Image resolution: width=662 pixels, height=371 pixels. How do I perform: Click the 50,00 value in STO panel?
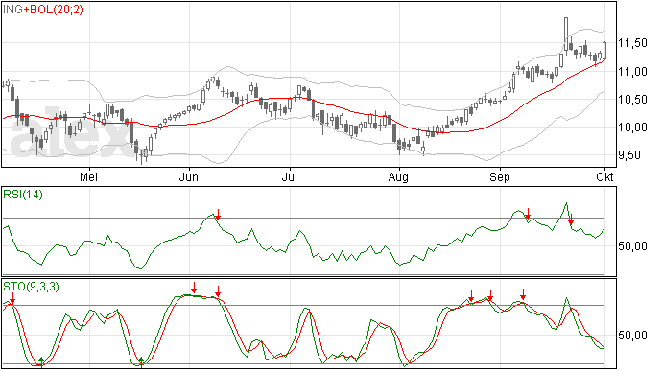pos(632,336)
